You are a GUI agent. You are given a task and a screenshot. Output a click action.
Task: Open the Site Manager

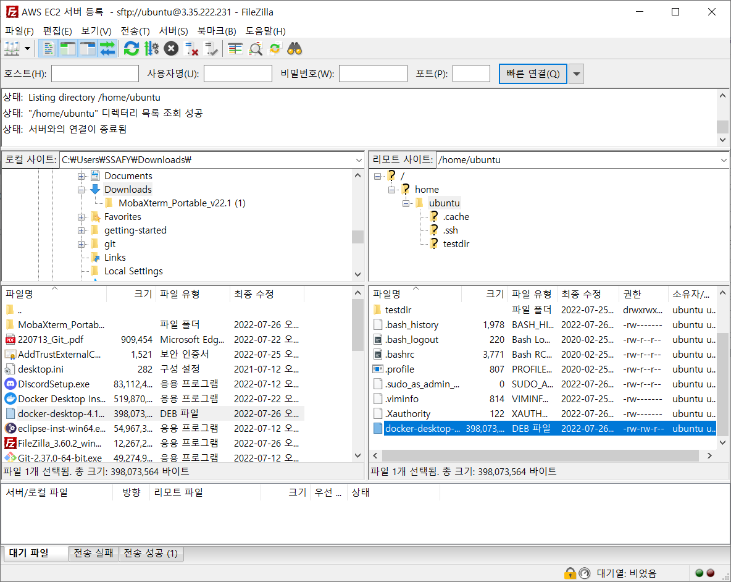[11, 48]
